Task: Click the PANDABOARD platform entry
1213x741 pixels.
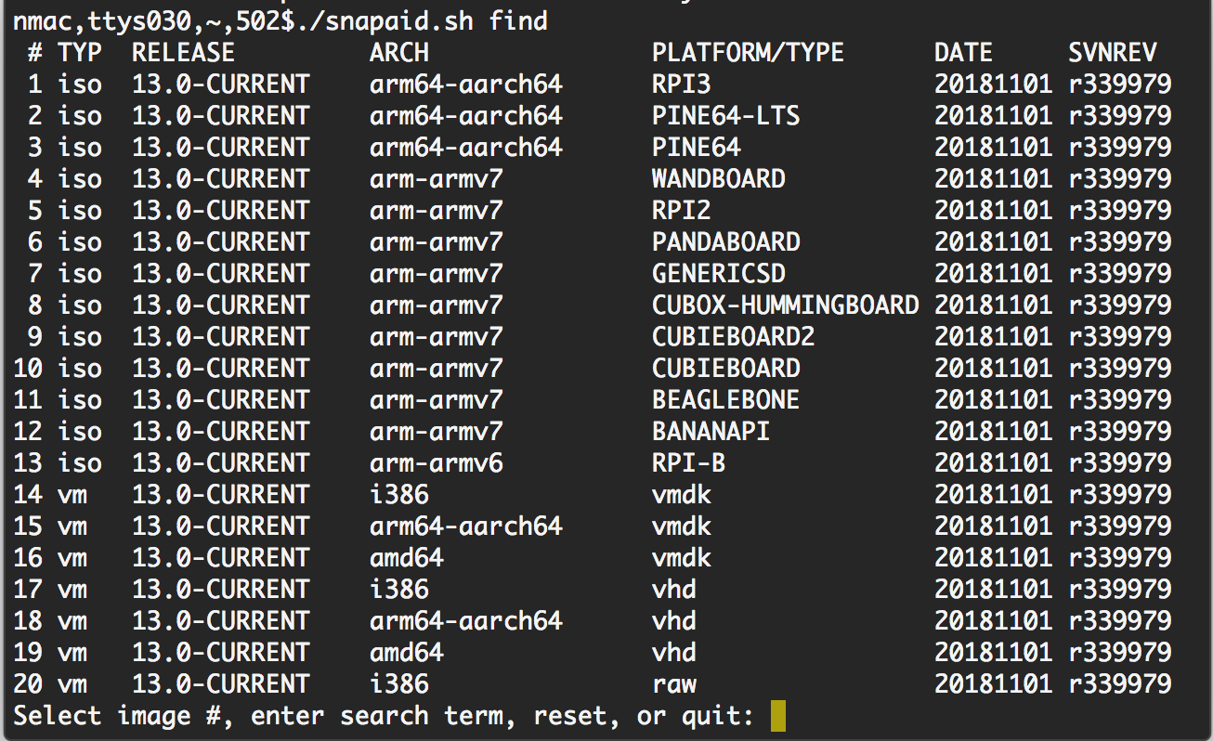Action: coord(725,242)
